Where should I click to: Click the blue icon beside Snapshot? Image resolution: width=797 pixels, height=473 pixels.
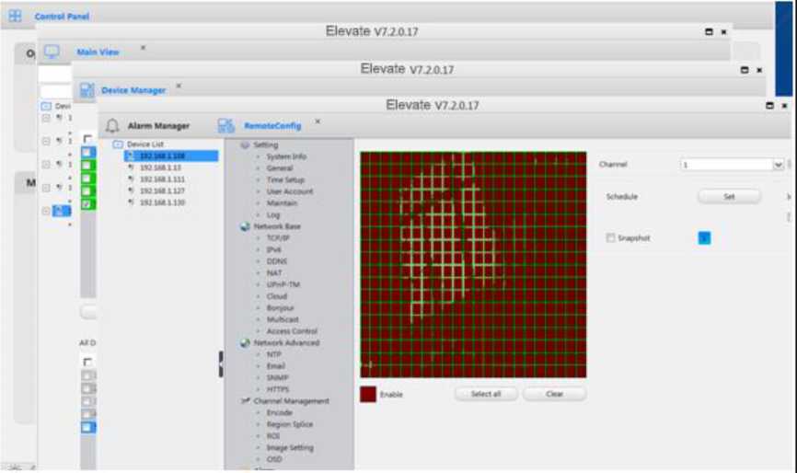(x=704, y=238)
